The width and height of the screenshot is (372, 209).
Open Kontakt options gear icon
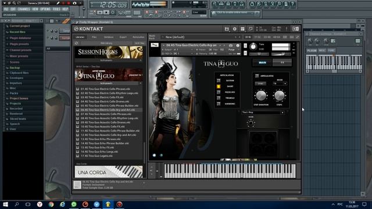(x=235, y=29)
